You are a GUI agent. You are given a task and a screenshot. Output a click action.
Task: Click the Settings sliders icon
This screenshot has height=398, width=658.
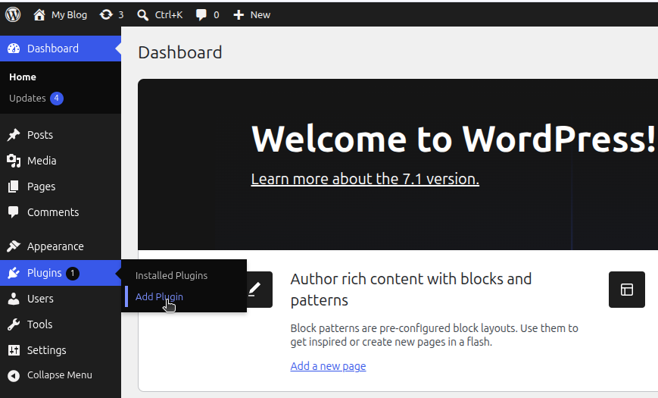(x=14, y=350)
